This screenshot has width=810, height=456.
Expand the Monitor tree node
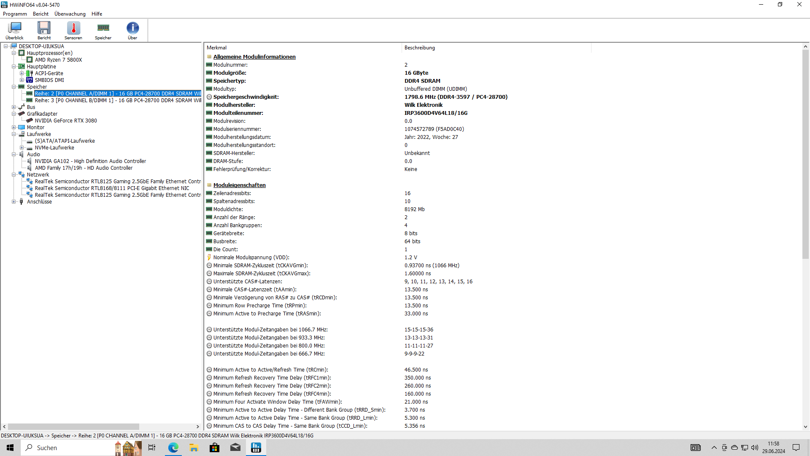click(14, 128)
